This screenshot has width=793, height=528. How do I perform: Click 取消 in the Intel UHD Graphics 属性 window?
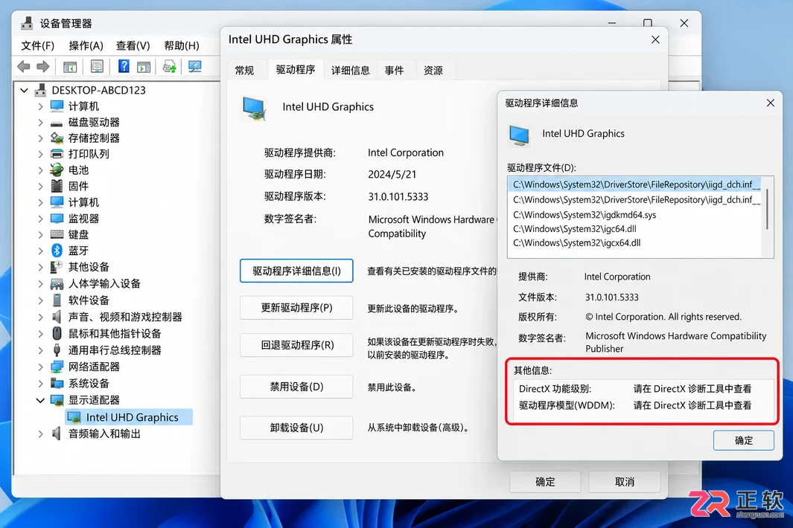(624, 481)
